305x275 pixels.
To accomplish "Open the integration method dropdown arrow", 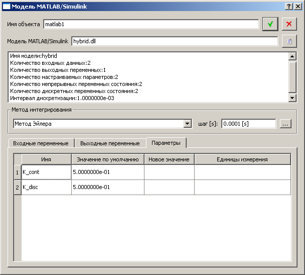I will (187, 124).
